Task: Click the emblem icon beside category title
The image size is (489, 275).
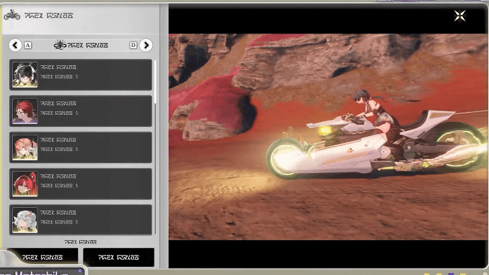Action: click(x=60, y=45)
